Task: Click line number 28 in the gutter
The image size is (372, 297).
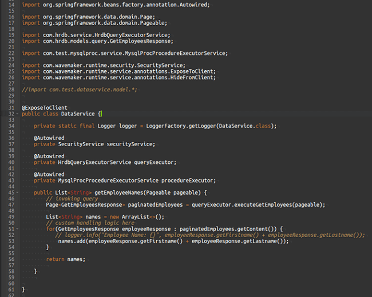Action: click(10, 90)
